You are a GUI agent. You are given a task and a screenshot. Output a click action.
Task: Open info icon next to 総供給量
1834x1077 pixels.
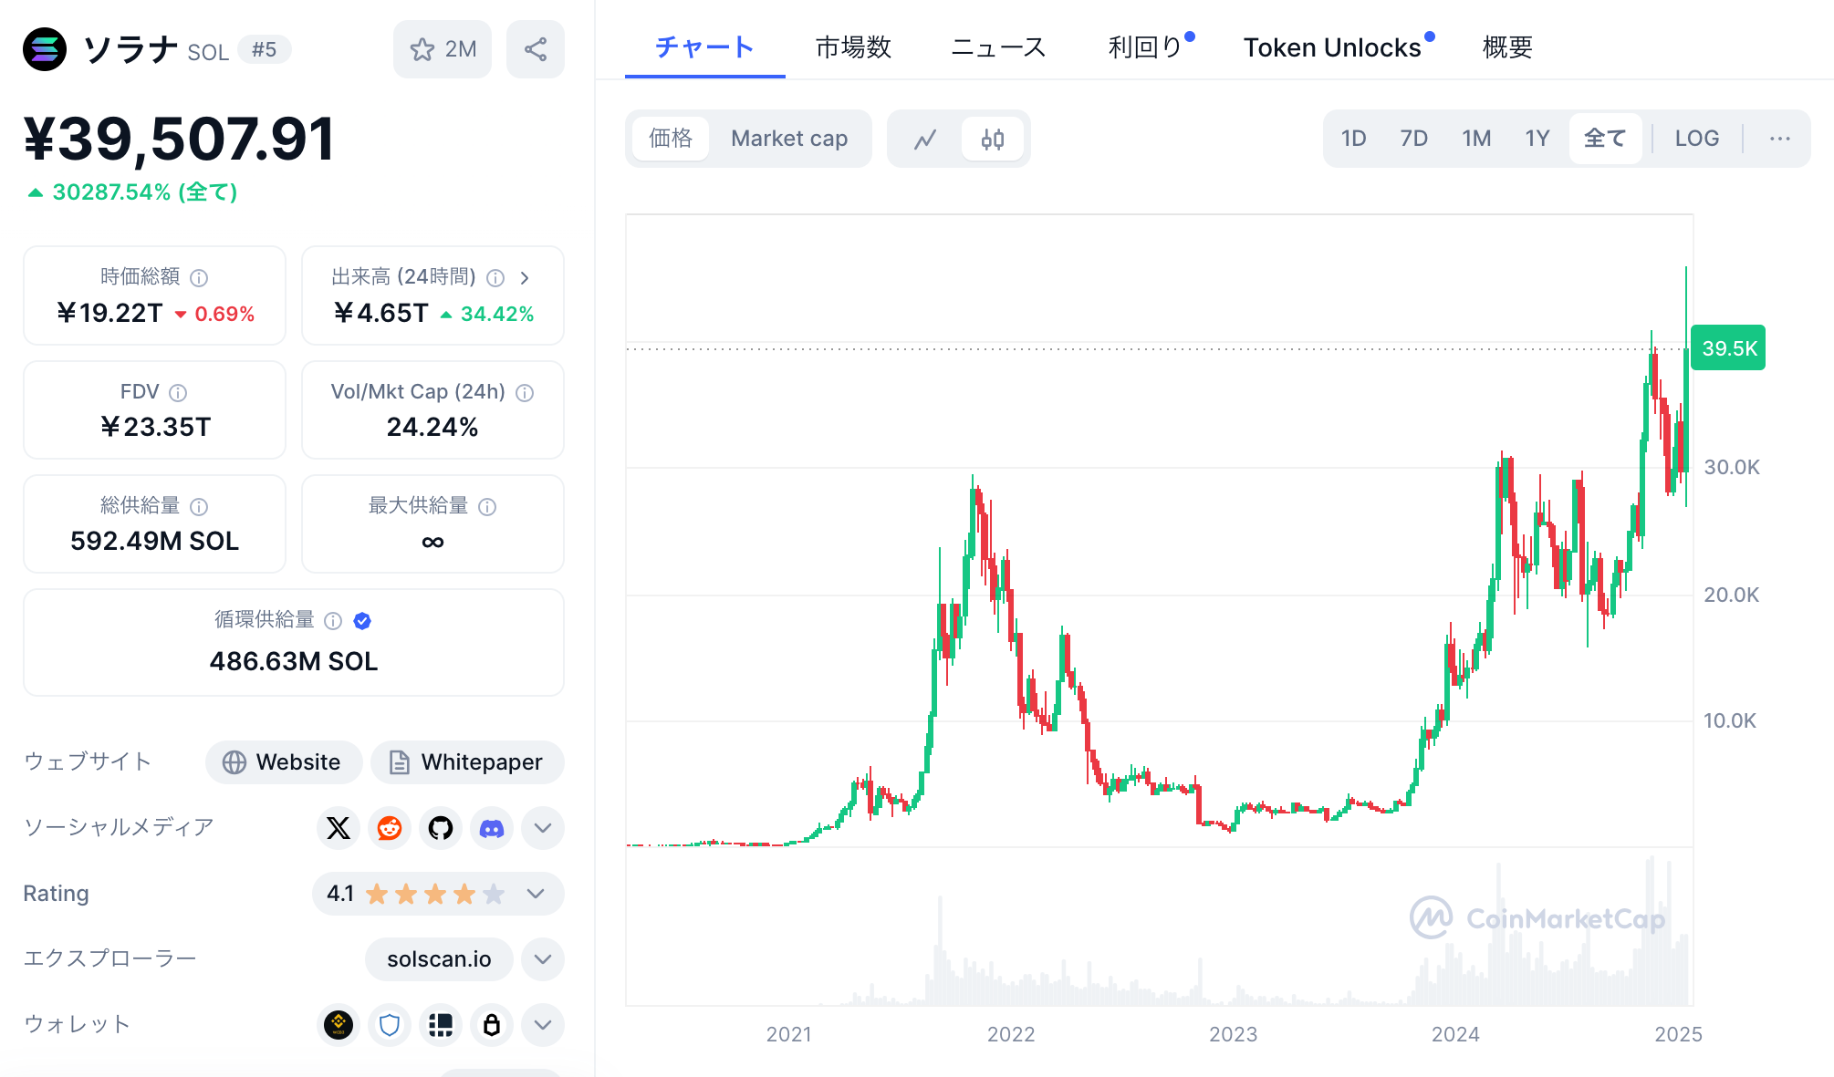[x=199, y=506]
